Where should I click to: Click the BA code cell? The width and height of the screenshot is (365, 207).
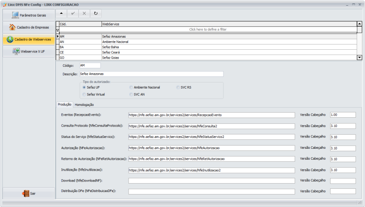(80, 47)
